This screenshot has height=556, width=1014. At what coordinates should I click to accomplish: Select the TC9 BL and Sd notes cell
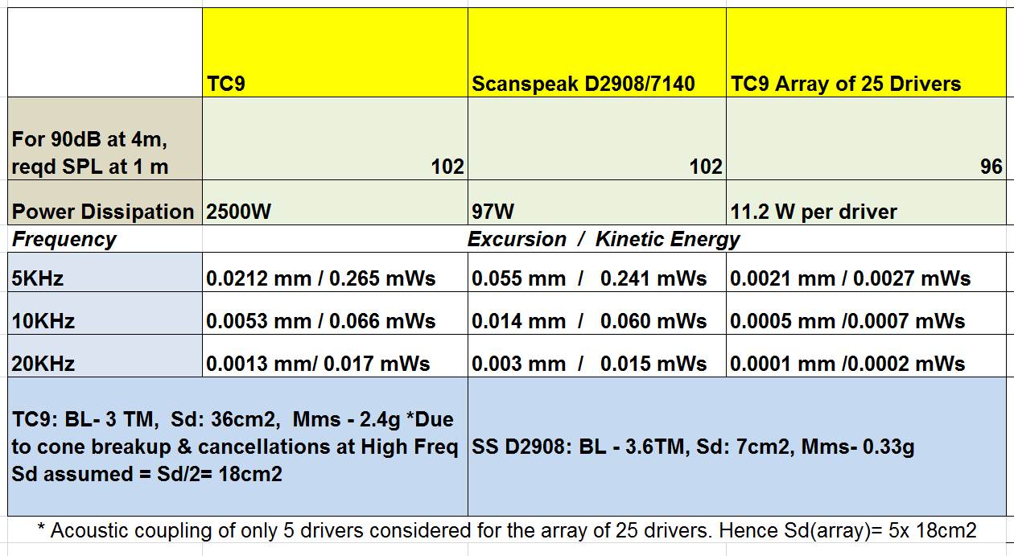(x=237, y=447)
